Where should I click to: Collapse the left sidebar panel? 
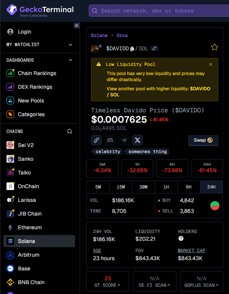[77, 26]
